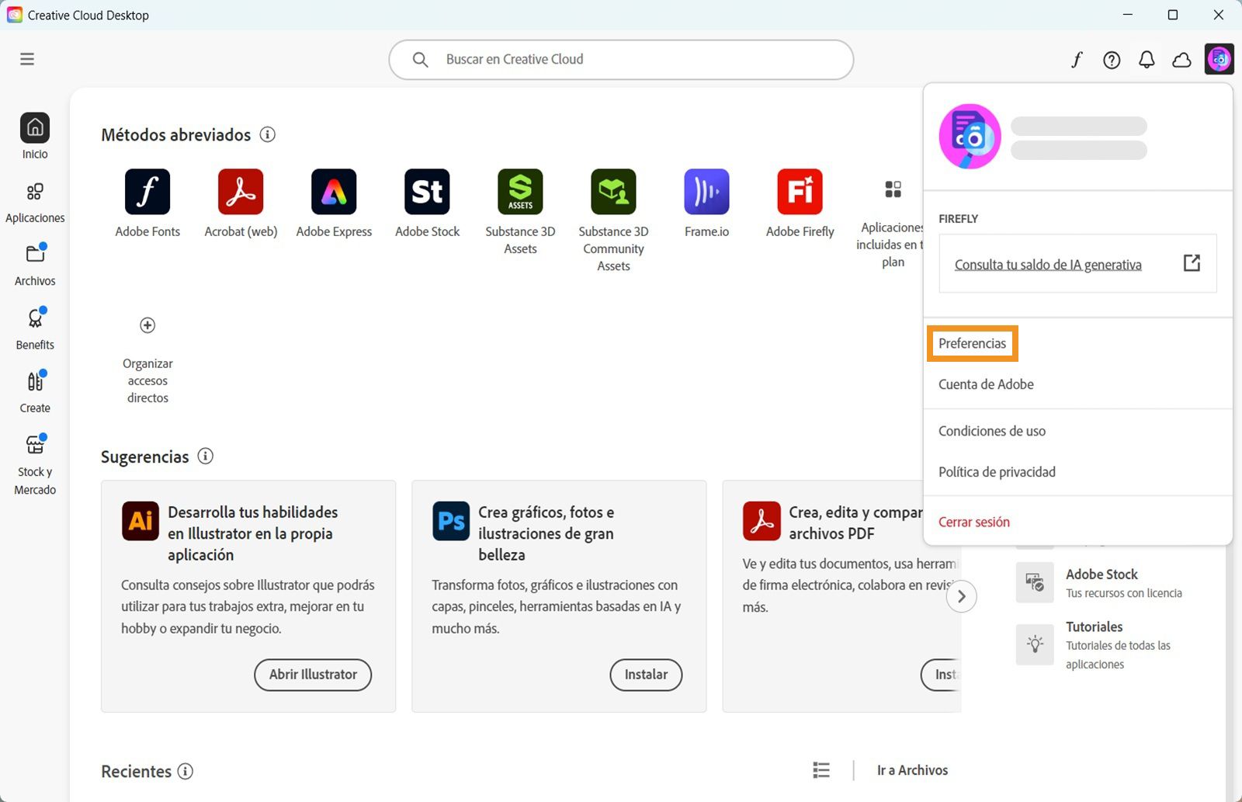Switch Recientes to list view
The width and height of the screenshot is (1242, 802).
click(821, 769)
